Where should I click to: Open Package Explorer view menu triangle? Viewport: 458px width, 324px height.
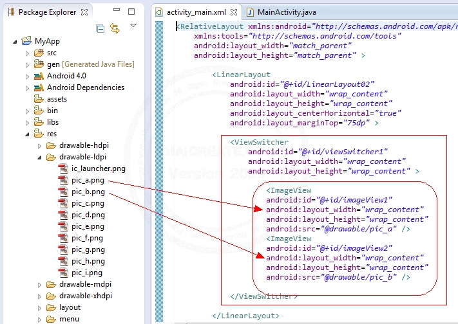133,26
